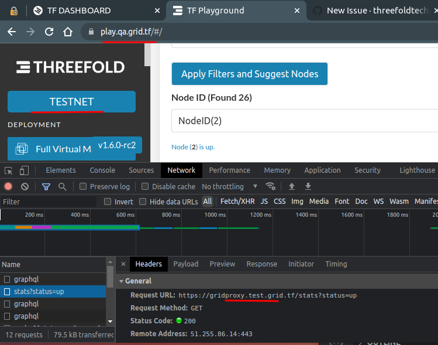Open the NodeID(2) select box
The image size is (438, 345).
point(305,121)
